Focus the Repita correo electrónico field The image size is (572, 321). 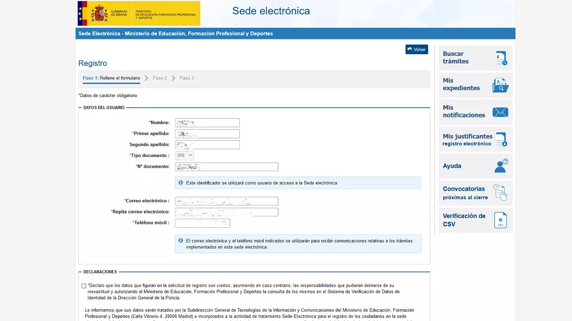(226, 212)
